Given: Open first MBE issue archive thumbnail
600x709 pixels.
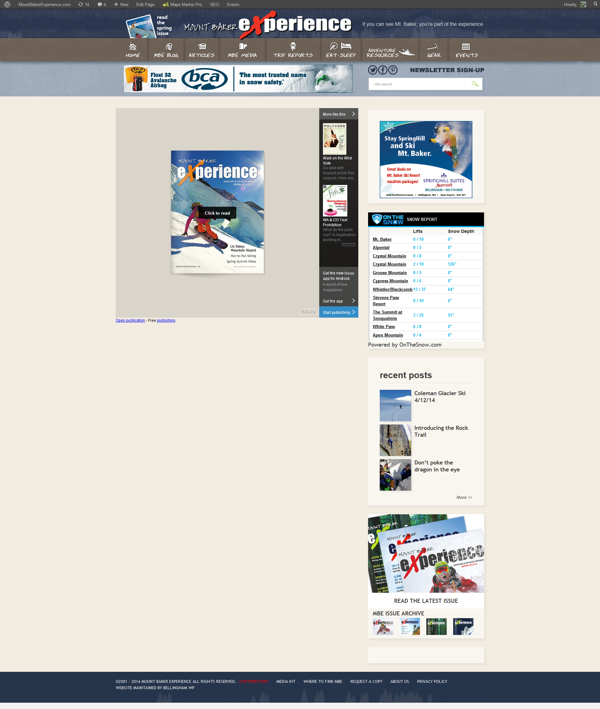Looking at the screenshot, I should coord(383,626).
